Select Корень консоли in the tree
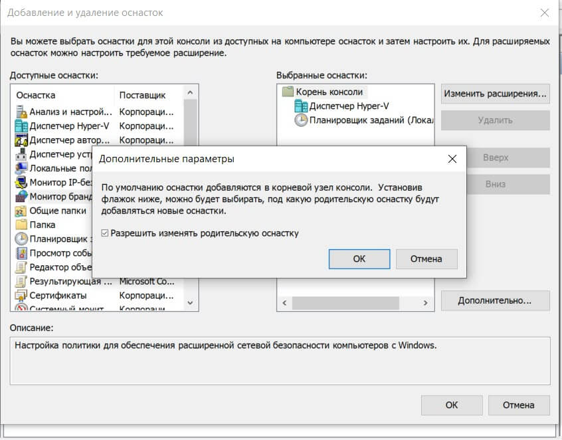 tap(329, 92)
